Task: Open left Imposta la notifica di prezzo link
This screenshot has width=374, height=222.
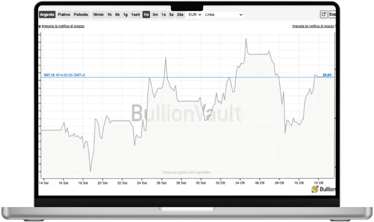Action: (63, 26)
